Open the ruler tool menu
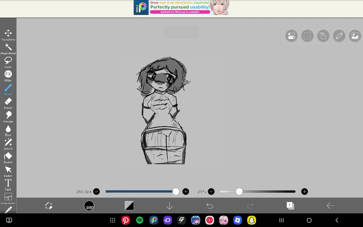The width and height of the screenshot is (363, 227). [x=339, y=36]
